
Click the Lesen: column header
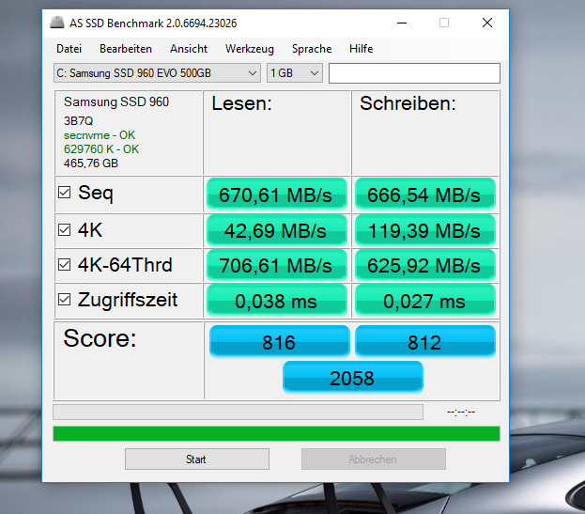[x=241, y=103]
